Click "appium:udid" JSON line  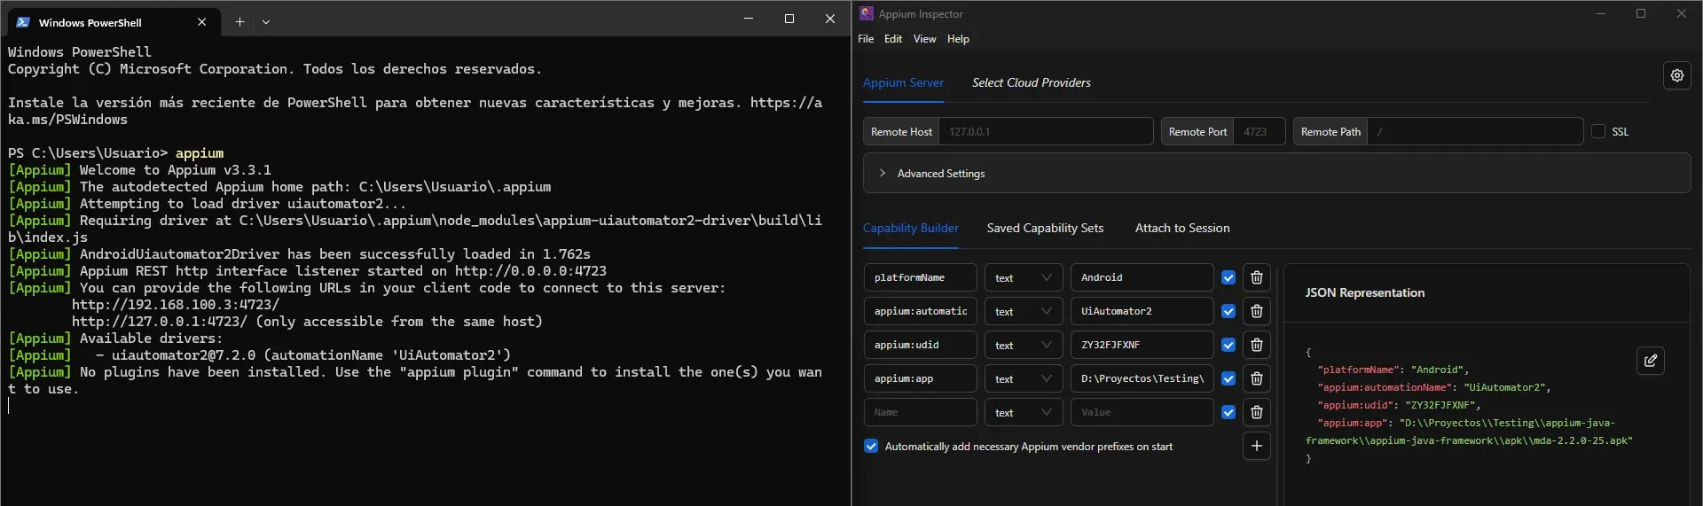tap(1400, 405)
